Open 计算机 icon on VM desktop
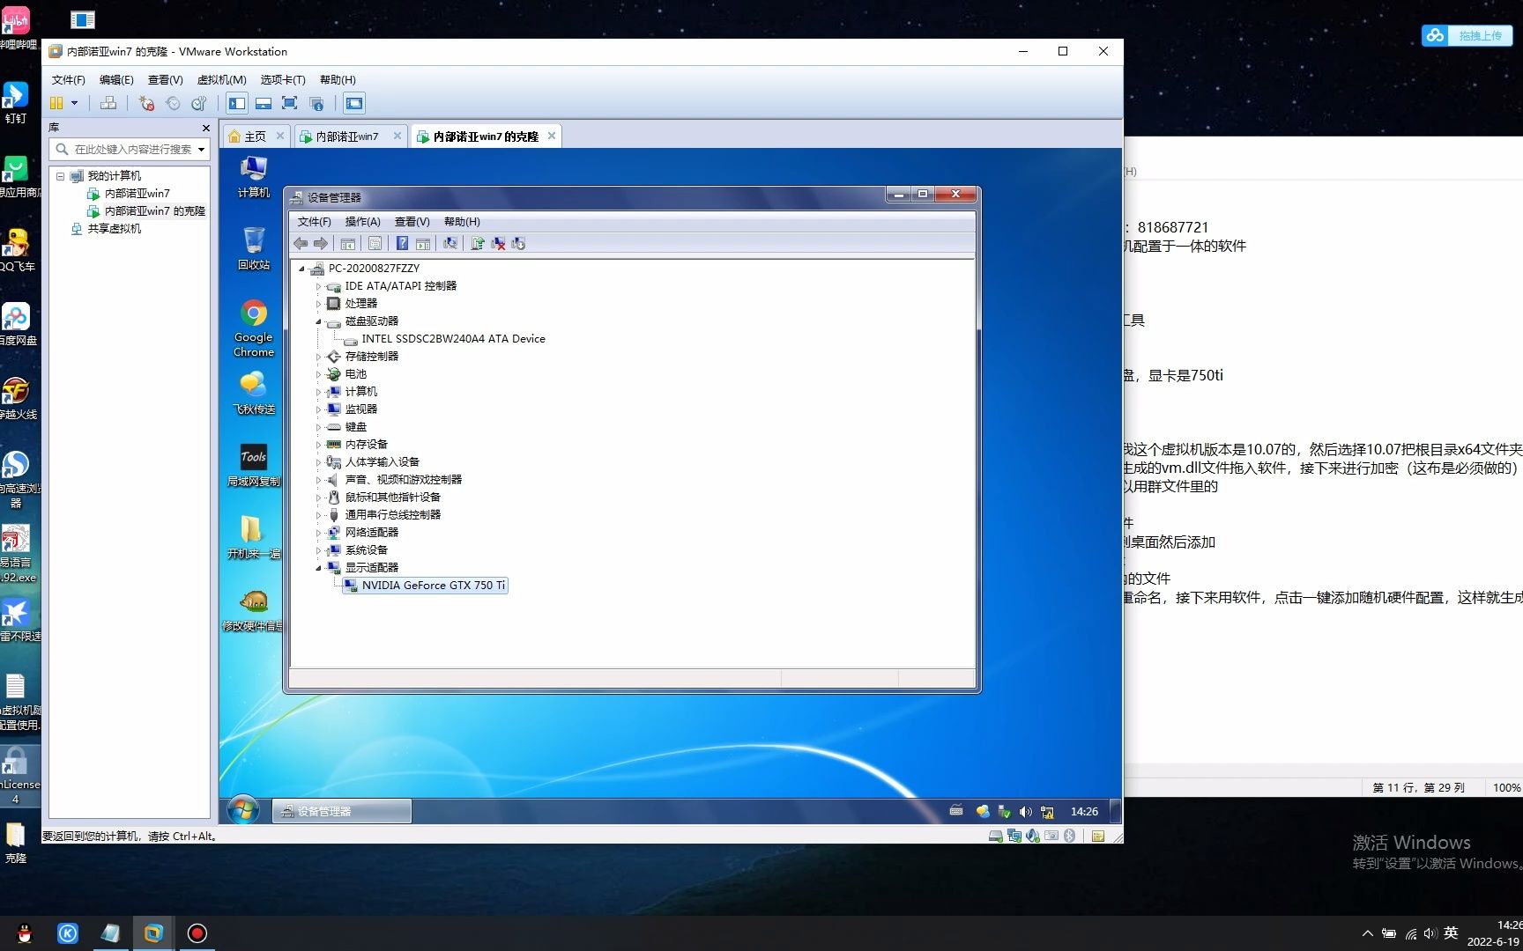The image size is (1523, 951). pos(254,176)
